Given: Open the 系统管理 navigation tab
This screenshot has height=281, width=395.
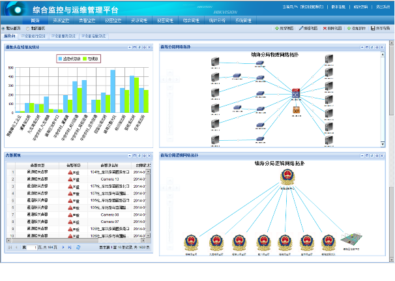Looking at the screenshot, I should pos(243,21).
